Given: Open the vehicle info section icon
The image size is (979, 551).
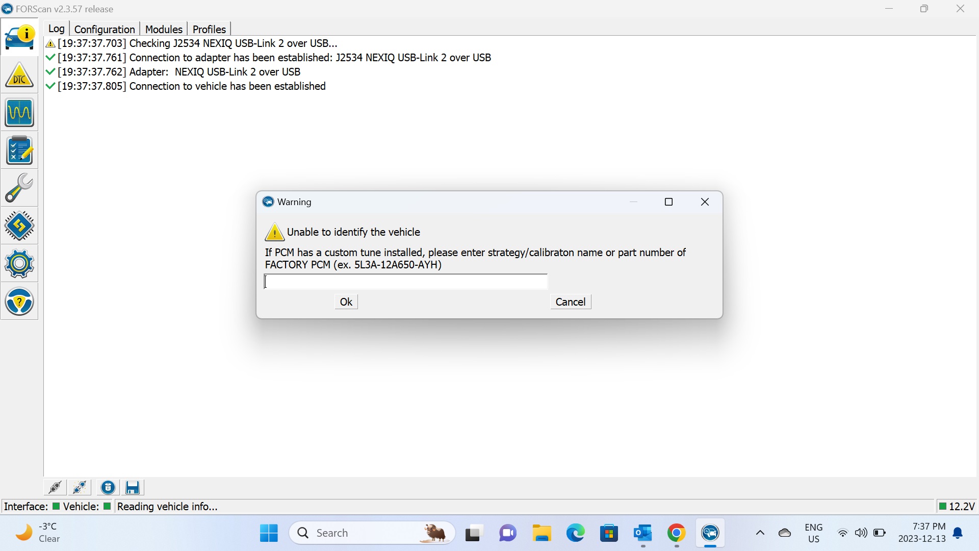Looking at the screenshot, I should point(19,37).
